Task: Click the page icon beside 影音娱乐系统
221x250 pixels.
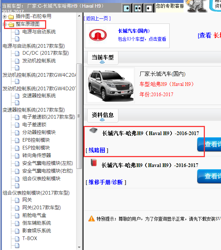Action: [x=17, y=231]
